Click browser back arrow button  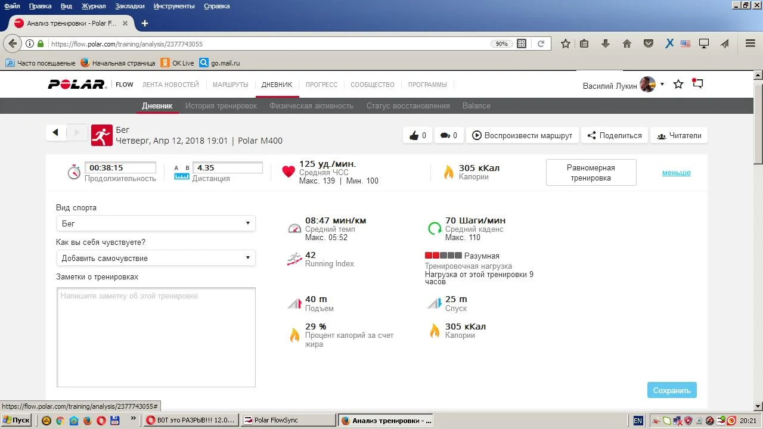click(13, 43)
